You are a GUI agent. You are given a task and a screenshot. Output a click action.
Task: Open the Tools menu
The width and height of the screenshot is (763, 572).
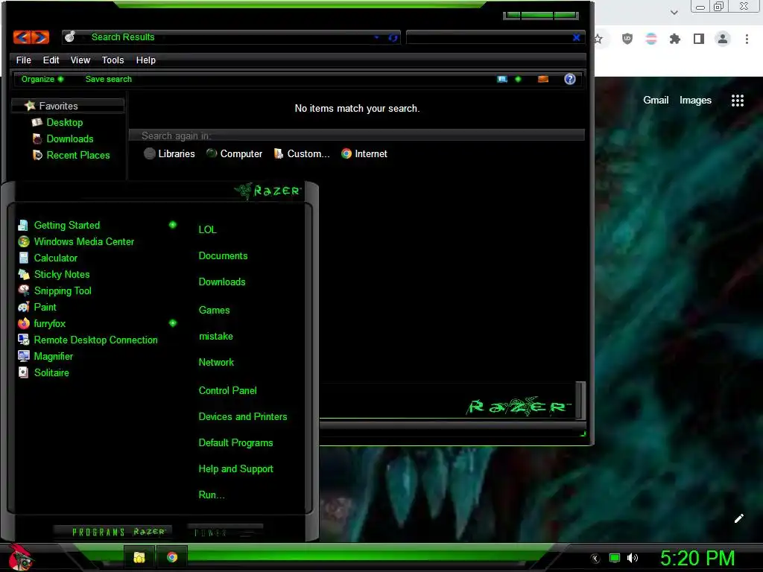113,60
